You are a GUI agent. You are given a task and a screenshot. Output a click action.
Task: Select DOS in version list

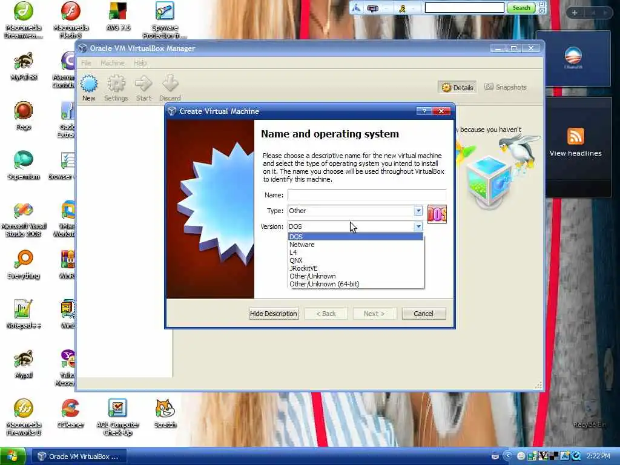355,237
